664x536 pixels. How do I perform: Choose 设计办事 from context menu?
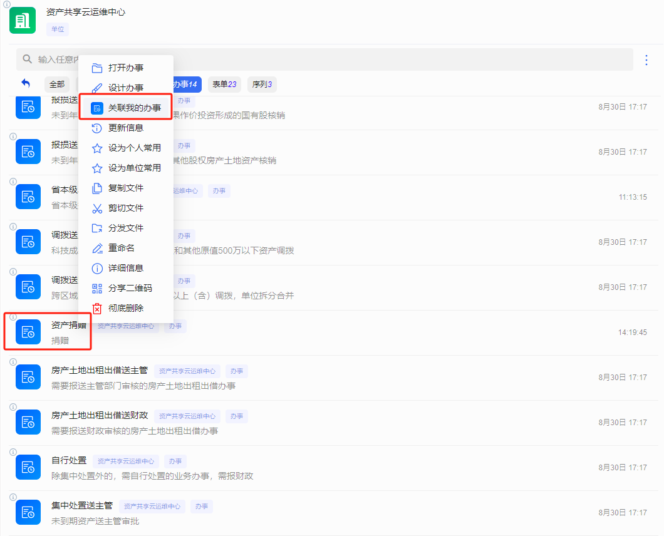click(125, 88)
